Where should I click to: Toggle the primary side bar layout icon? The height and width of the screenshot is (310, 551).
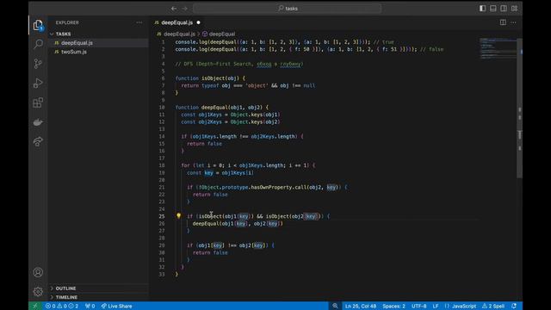click(x=482, y=9)
